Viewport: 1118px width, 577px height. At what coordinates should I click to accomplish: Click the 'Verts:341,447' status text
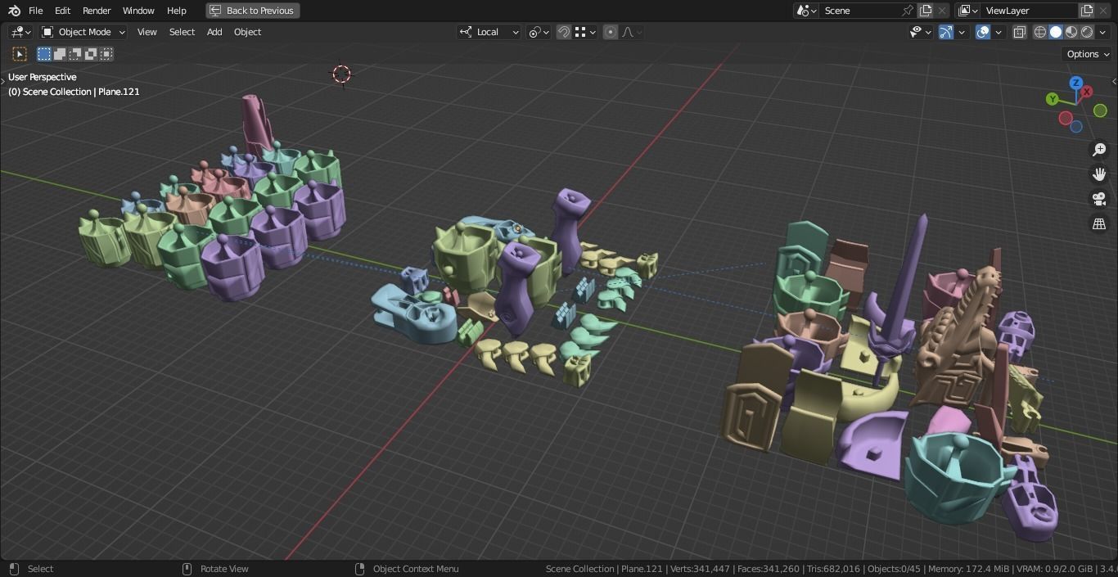click(x=700, y=569)
